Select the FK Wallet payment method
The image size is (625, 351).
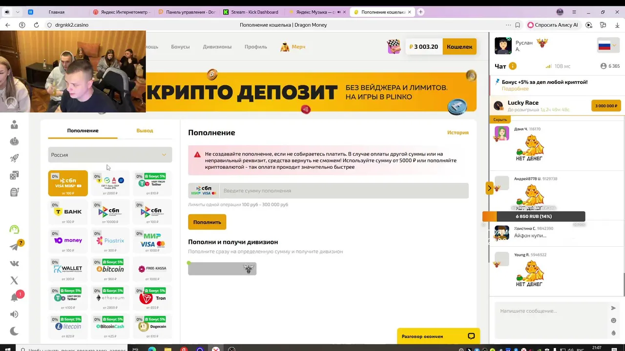click(x=68, y=269)
